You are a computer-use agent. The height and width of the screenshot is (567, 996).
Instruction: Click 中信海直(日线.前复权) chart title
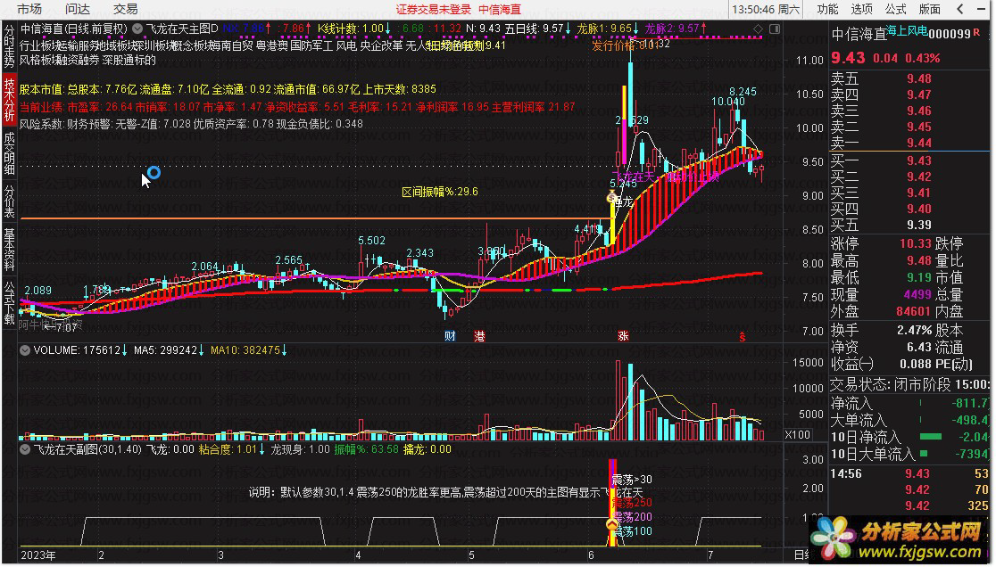pos(74,29)
